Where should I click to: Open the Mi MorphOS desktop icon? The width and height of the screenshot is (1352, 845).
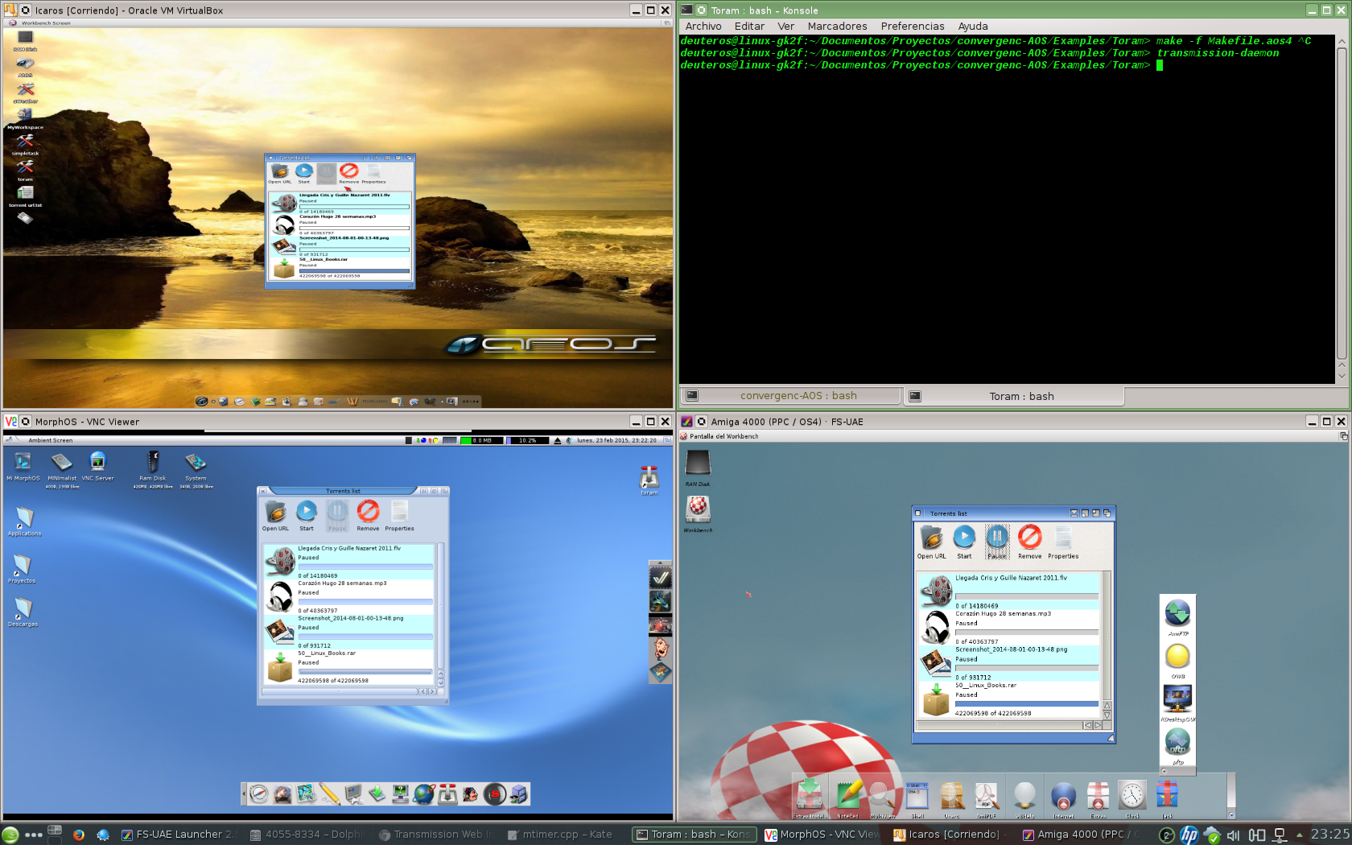tap(23, 466)
